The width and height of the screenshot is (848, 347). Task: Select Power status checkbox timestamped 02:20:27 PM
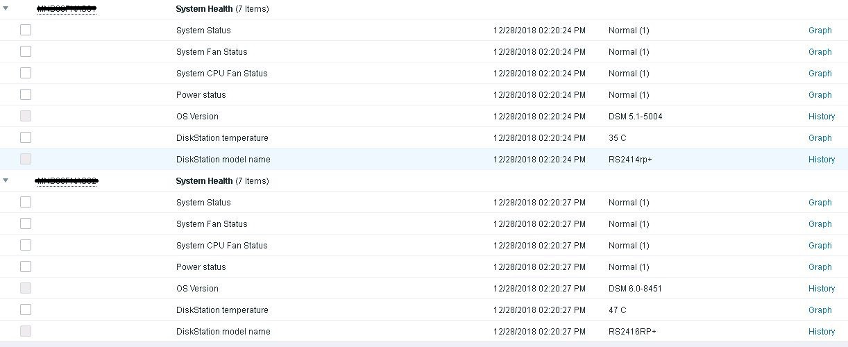point(26,266)
